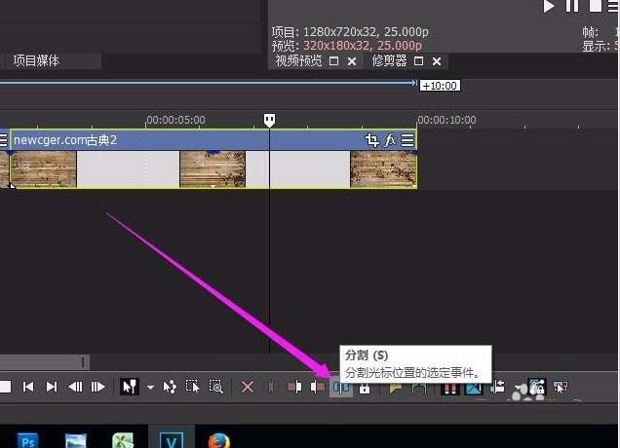Image resolution: width=620 pixels, height=448 pixels.
Task: Switch to the 视频预览 tab
Action: tap(298, 60)
